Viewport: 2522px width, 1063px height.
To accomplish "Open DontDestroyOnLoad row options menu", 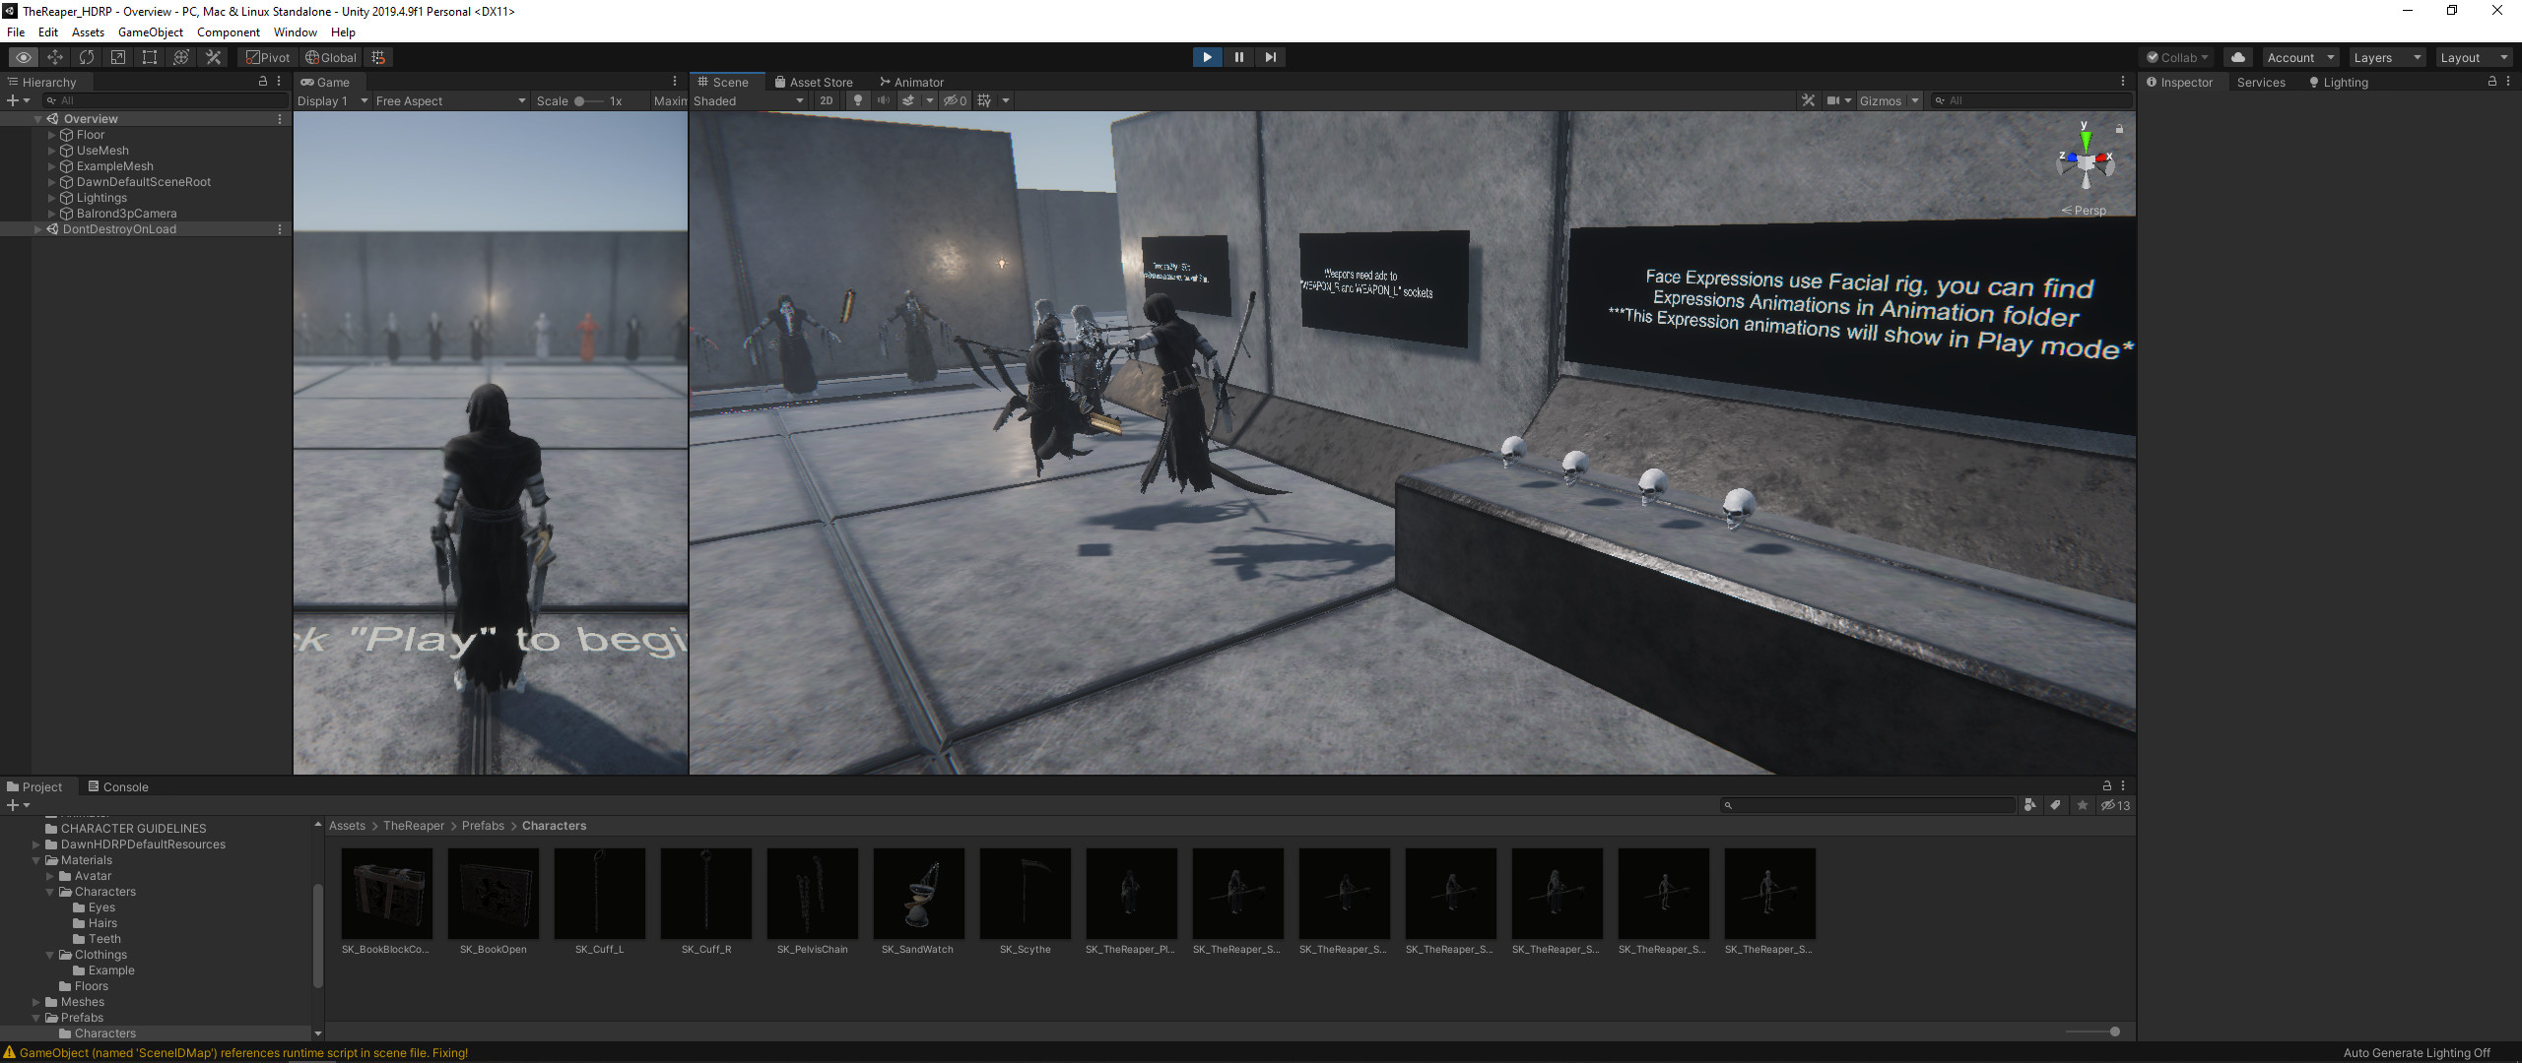I will (280, 229).
